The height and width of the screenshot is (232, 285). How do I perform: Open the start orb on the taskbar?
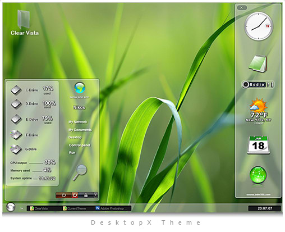coord(11,207)
